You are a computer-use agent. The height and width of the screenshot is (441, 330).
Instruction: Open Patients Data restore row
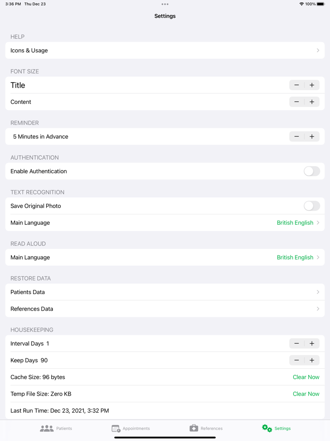click(x=165, y=292)
